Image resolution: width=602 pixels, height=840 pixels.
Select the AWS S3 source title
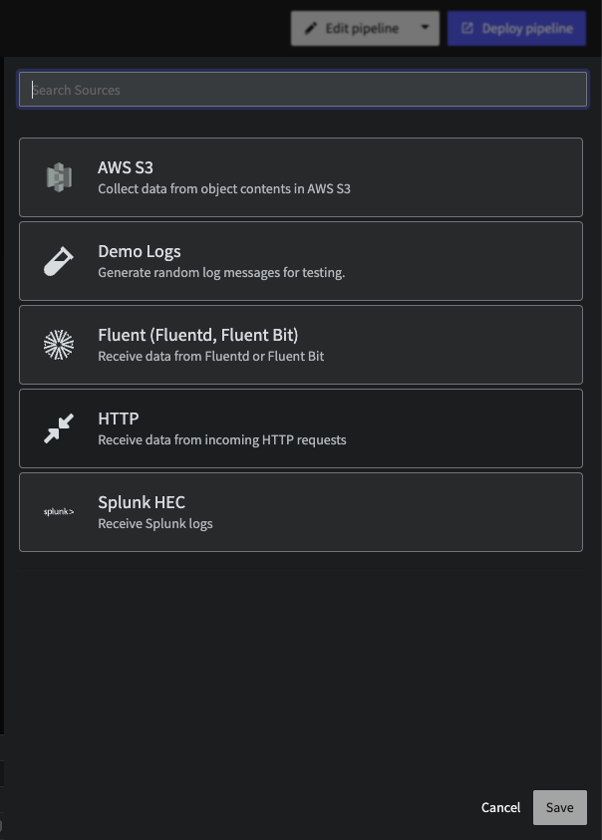pyautogui.click(x=126, y=167)
